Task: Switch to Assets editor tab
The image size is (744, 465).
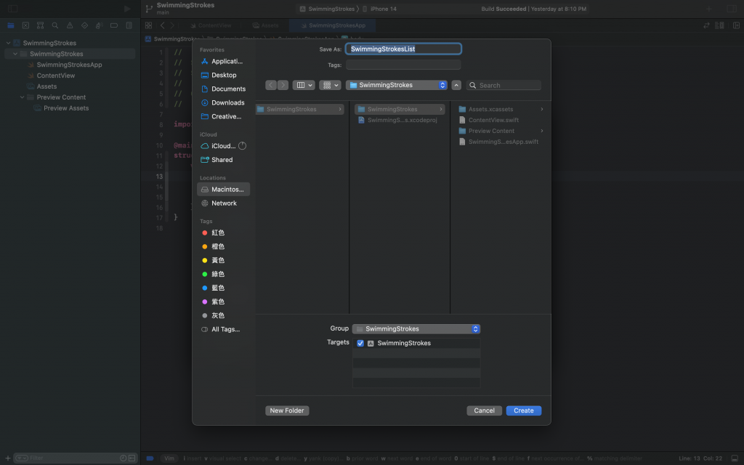Action: [265, 25]
